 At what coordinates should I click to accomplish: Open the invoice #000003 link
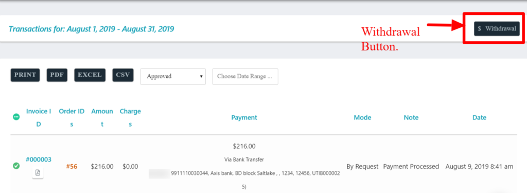[39, 160]
